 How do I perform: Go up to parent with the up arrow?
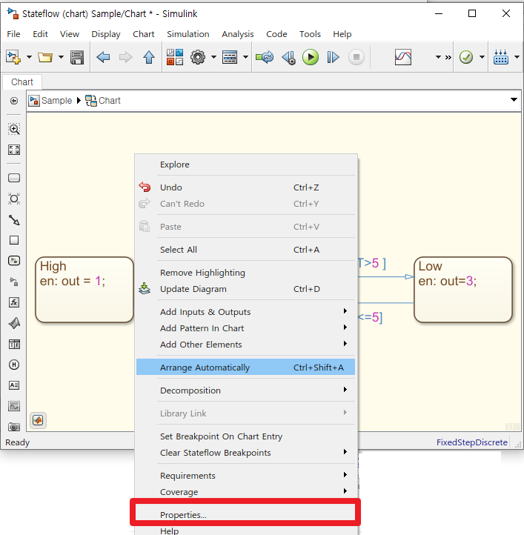click(x=149, y=57)
